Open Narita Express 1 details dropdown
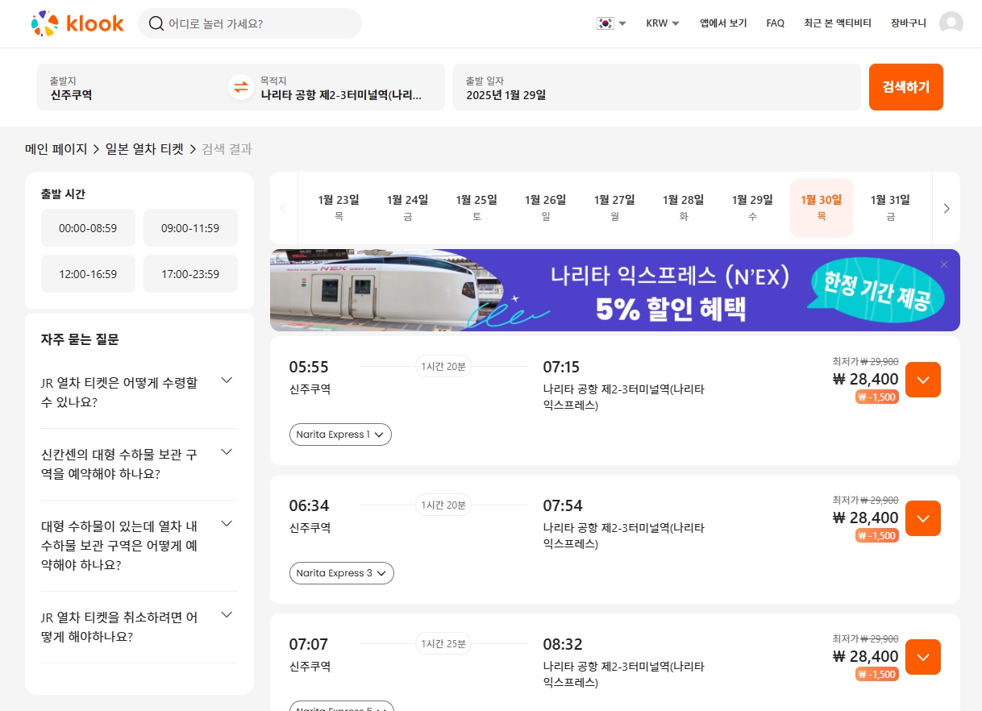Screen dimensions: 982x711 pos(340,434)
